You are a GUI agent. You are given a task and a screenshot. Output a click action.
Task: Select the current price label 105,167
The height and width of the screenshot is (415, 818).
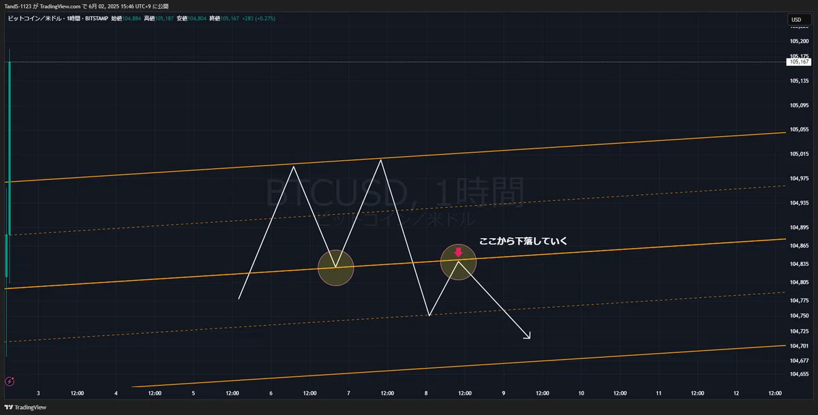[799, 62]
